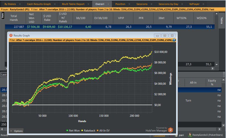
Task: Click the Hold'em Manager 2 logo
Action: [x=170, y=130]
